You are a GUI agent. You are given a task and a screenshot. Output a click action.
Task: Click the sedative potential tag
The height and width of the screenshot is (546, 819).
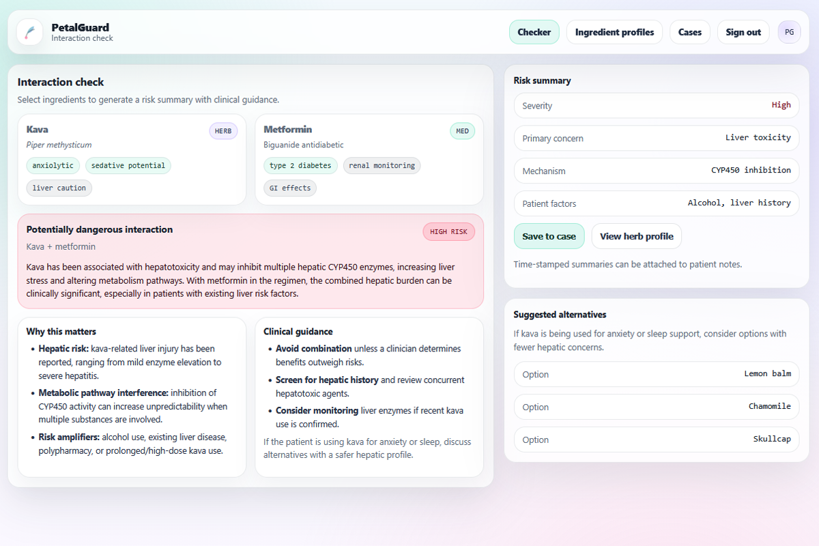(128, 165)
